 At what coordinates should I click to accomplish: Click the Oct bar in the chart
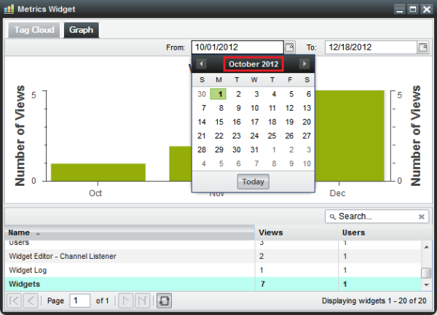[x=98, y=172]
